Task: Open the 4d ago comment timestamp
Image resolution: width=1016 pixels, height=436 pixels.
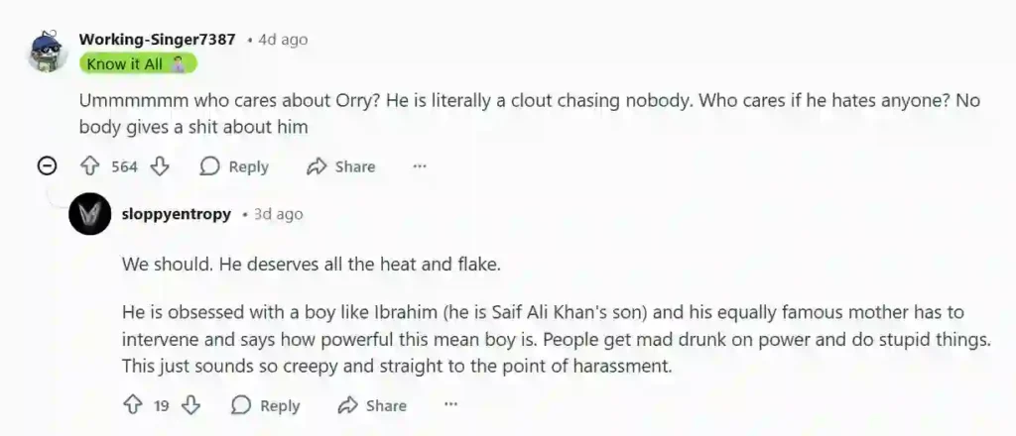Action: pos(283,40)
